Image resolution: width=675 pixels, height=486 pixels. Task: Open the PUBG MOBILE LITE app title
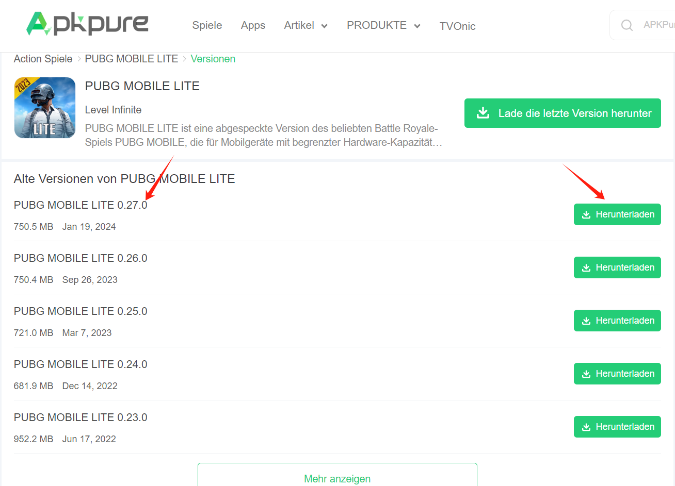(x=142, y=86)
